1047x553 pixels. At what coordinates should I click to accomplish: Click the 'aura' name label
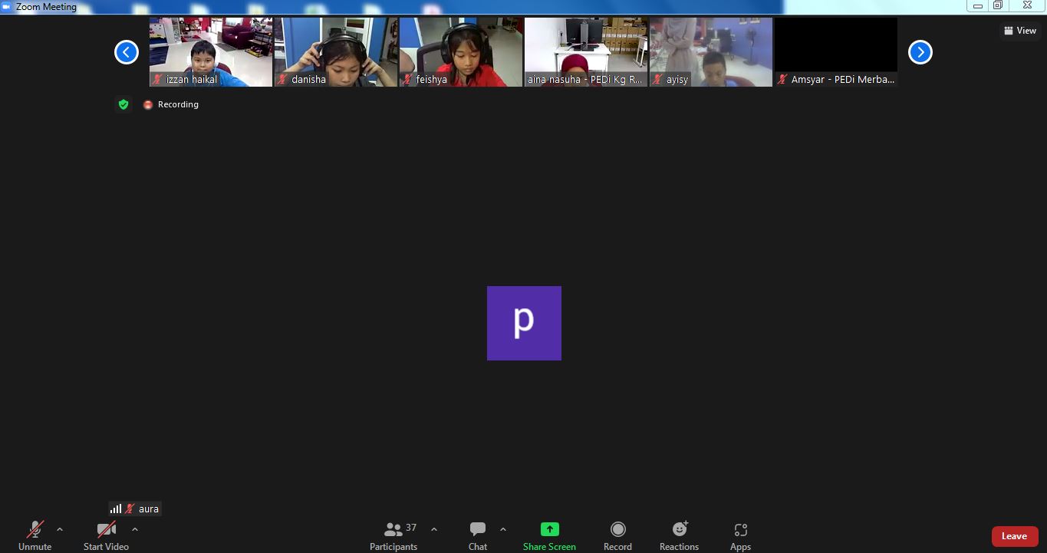tap(149, 509)
